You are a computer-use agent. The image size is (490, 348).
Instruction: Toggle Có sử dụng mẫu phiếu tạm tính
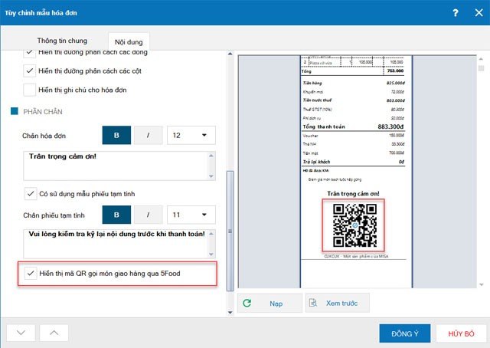point(30,193)
